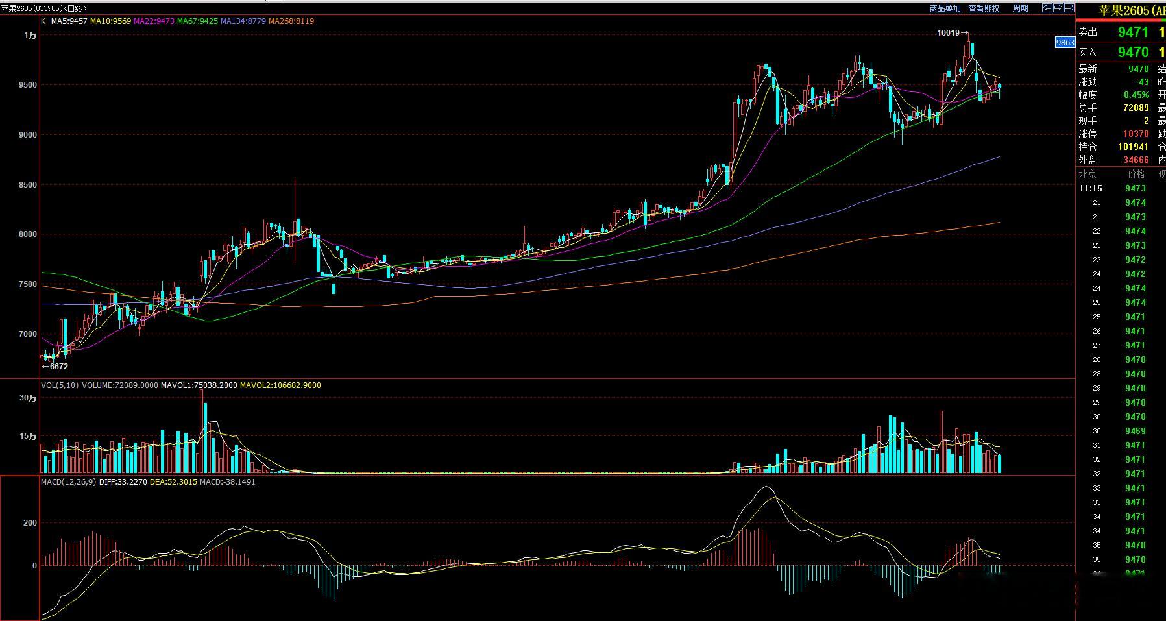Click the MACD:-38.1491 value
Viewport: 1166px width, 621px height.
pos(227,482)
